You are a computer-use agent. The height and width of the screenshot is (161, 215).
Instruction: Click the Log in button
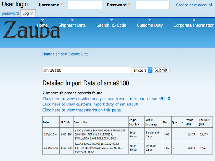pyautogui.click(x=28, y=13)
